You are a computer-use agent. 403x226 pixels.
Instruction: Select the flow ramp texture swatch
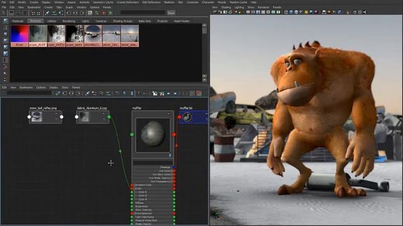tap(20, 36)
